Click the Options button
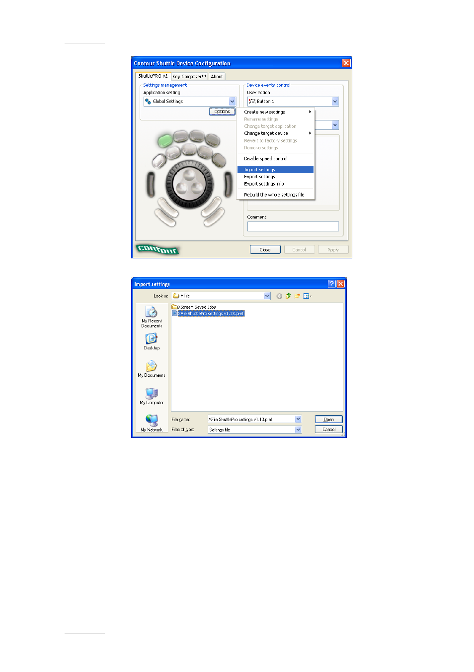The width and height of the screenshot is (474, 672). pos(222,112)
